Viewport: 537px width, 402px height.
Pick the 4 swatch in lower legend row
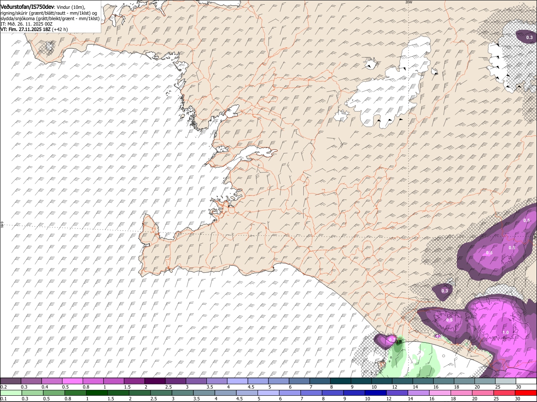point(226,393)
